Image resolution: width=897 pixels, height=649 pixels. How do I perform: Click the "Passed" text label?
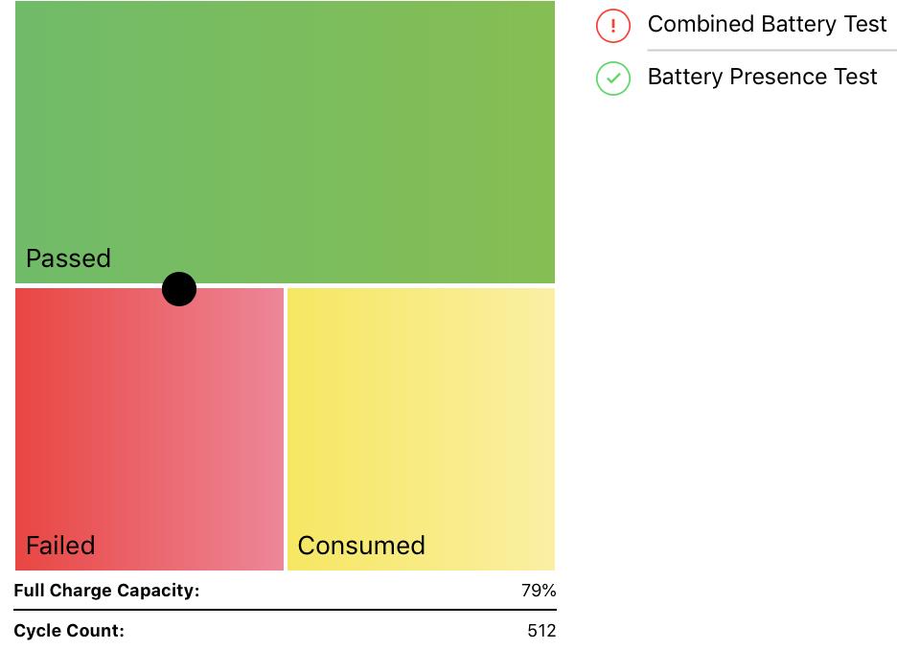(68, 258)
